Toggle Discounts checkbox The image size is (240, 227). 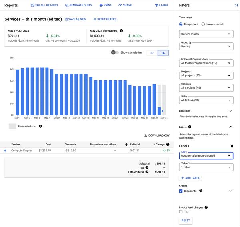181,191
